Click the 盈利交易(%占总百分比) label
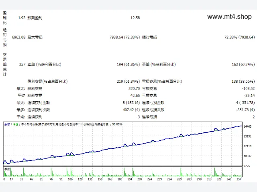The width and height of the screenshot is (257, 192). (47, 81)
